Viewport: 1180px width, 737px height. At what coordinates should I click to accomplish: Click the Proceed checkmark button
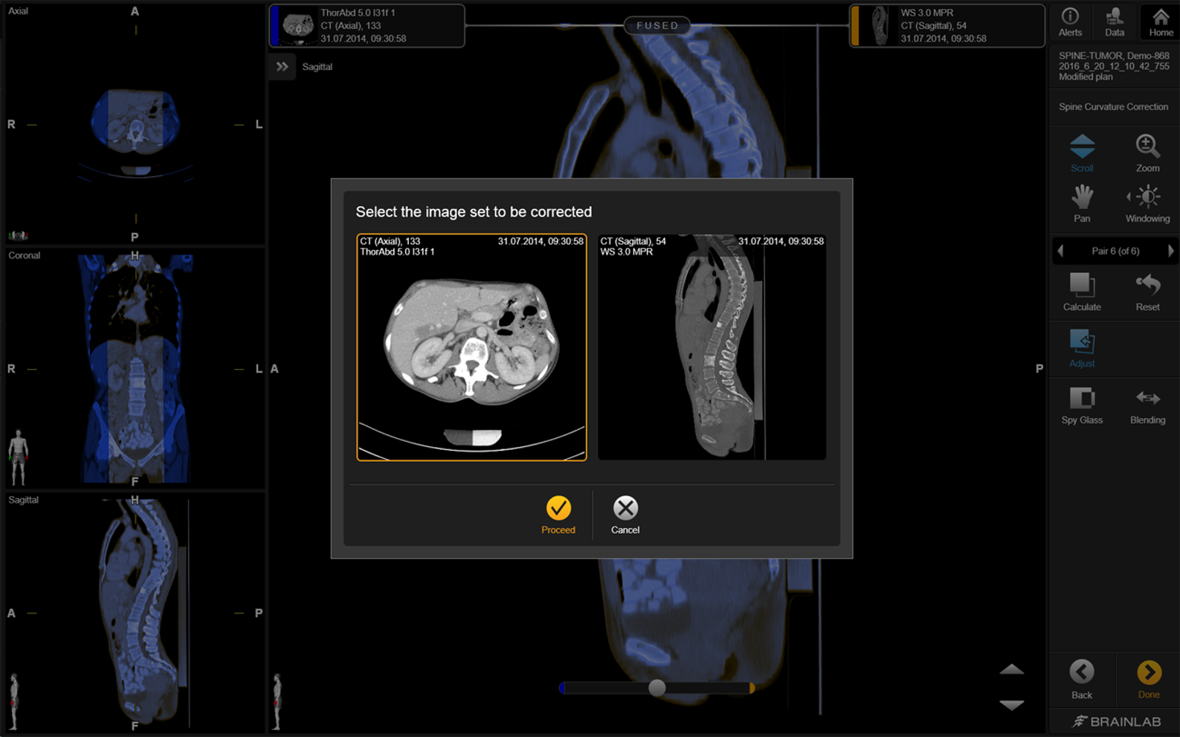pos(558,515)
